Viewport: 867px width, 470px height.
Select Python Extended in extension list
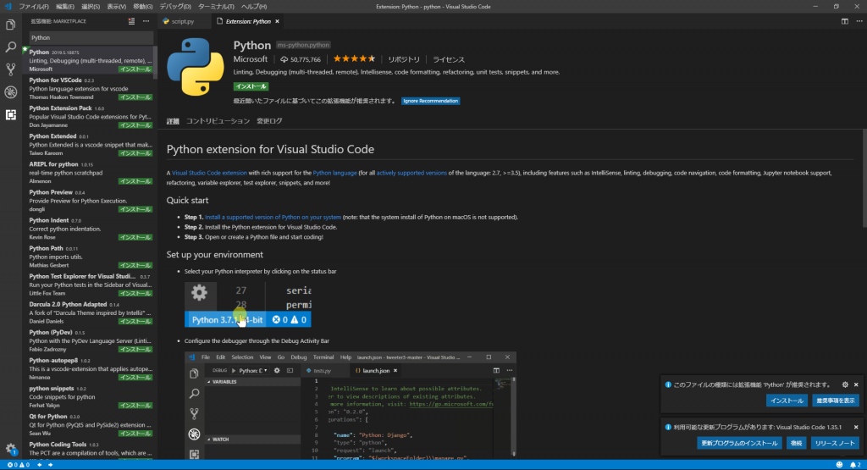(x=90, y=144)
